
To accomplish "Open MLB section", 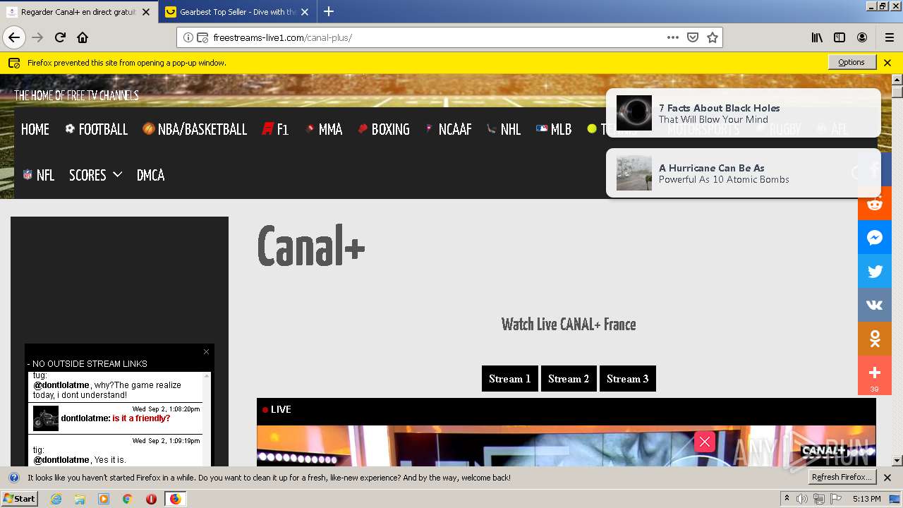I will [554, 129].
